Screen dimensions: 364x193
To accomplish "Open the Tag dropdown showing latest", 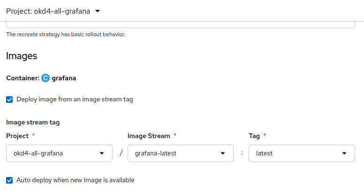I will 296,153.
